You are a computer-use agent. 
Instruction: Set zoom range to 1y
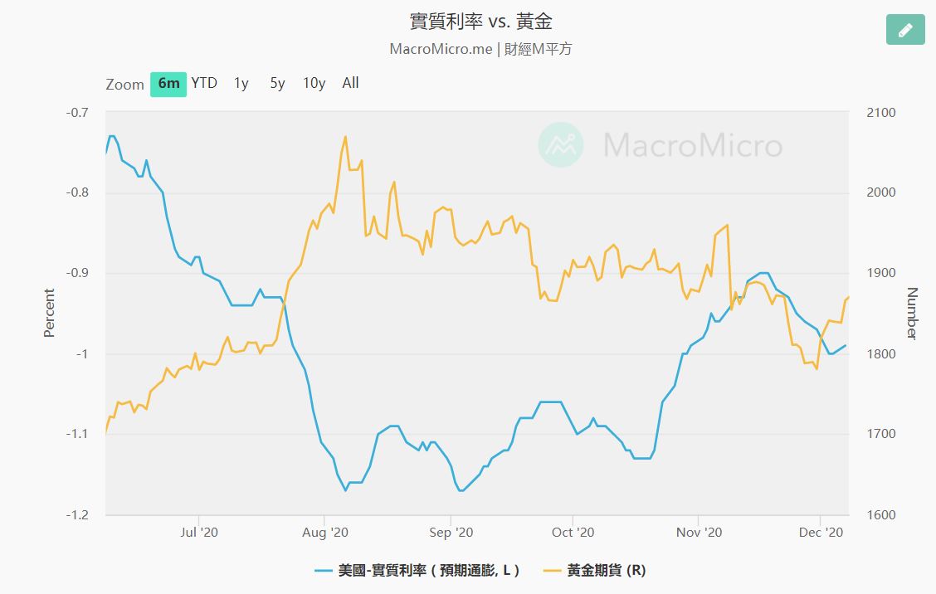[x=241, y=83]
